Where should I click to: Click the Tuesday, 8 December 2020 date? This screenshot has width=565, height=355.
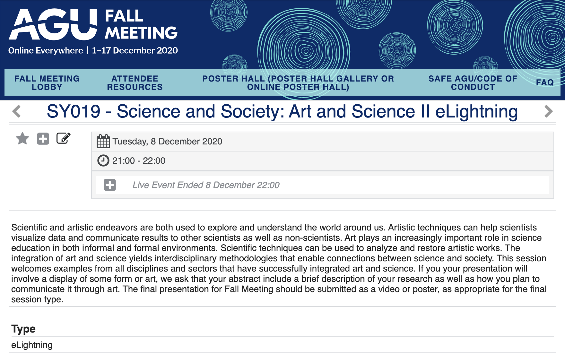(167, 141)
